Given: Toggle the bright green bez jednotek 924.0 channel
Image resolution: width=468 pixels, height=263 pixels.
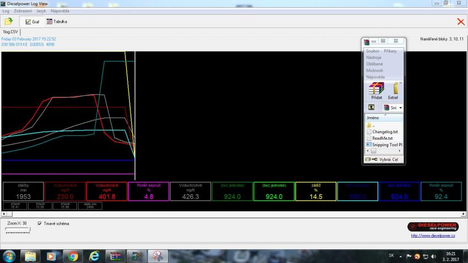Looking at the screenshot, I should pos(274,191).
